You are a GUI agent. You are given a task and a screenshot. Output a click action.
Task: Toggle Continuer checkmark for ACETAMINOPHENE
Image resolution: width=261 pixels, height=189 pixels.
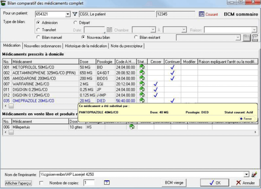click(173, 72)
